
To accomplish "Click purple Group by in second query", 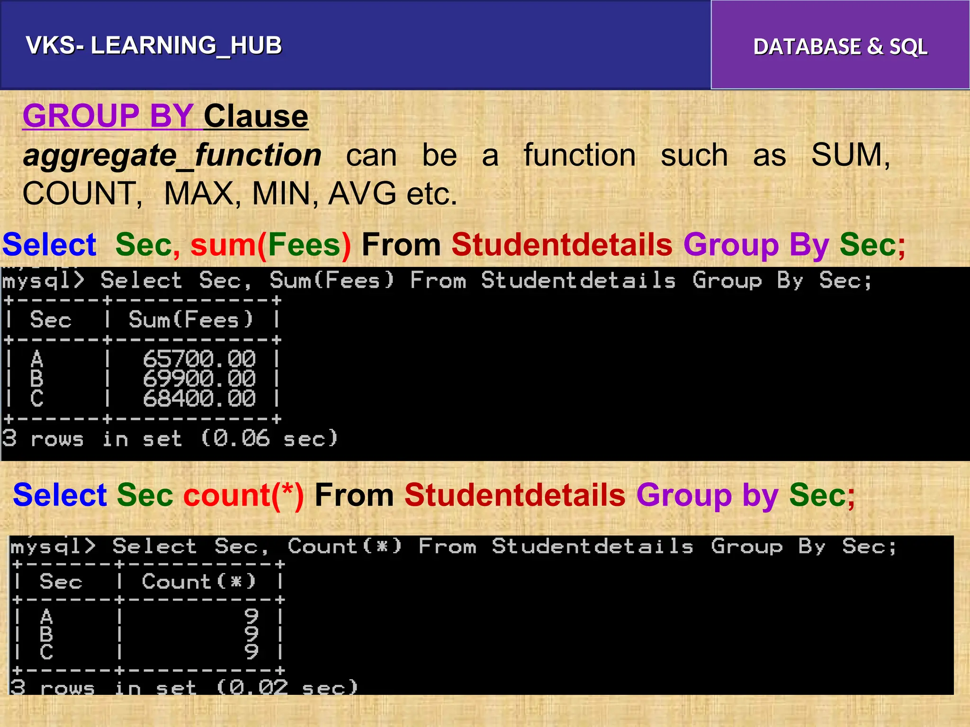I will point(708,496).
